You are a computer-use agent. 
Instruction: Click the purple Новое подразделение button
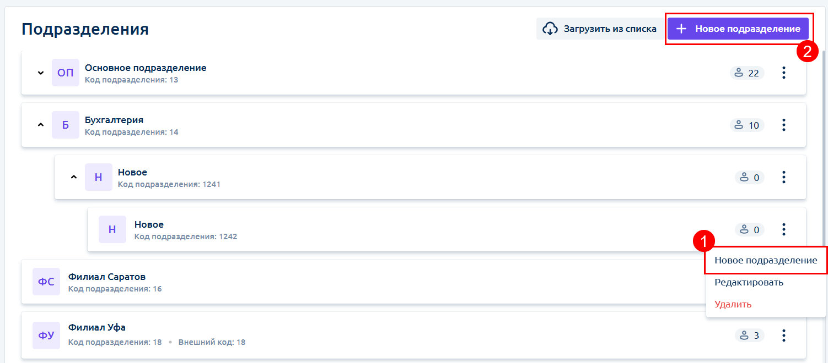pos(738,29)
